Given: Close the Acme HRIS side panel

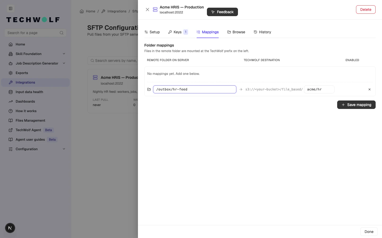Looking at the screenshot, I should click(x=147, y=10).
